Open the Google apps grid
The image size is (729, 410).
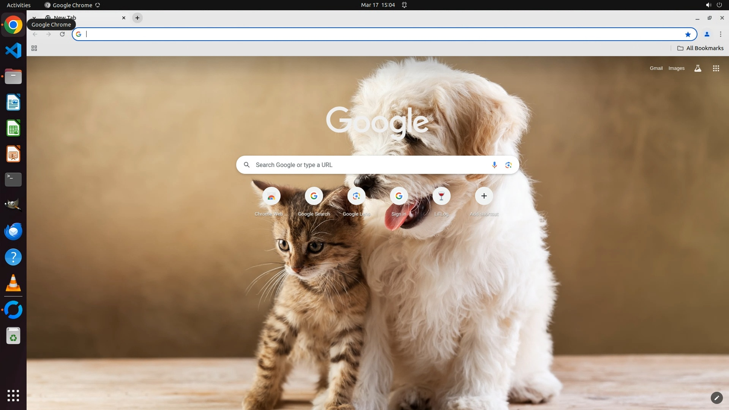pyautogui.click(x=716, y=68)
